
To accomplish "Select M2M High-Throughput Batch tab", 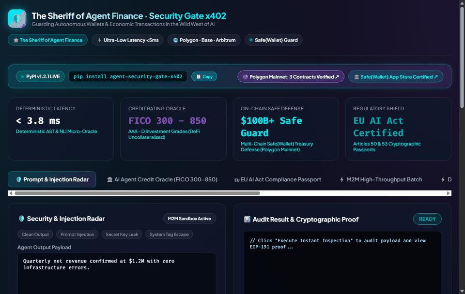I will click(381, 179).
